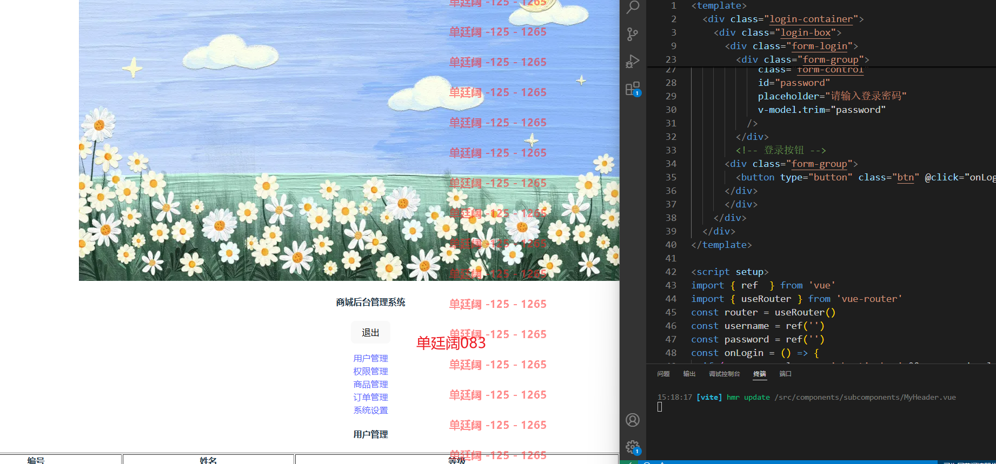996x464 pixels.
Task: Switch to the 端口 panel tab
Action: tap(786, 374)
